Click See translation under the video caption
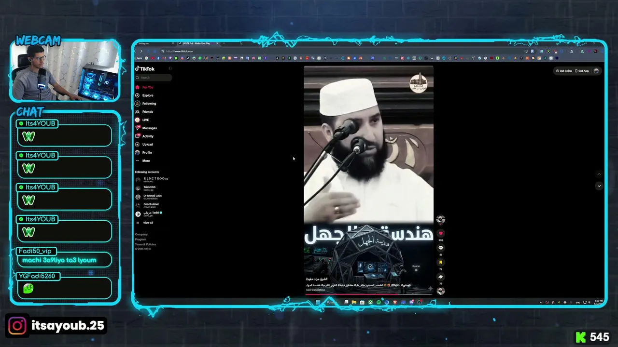Viewport: 618px width, 347px height. (x=315, y=290)
